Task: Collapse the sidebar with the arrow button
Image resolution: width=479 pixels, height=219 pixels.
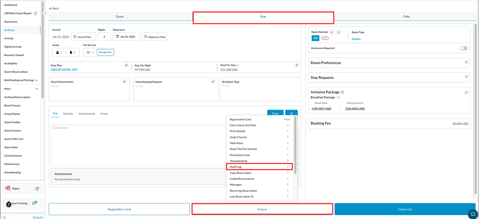Action: (45, 13)
